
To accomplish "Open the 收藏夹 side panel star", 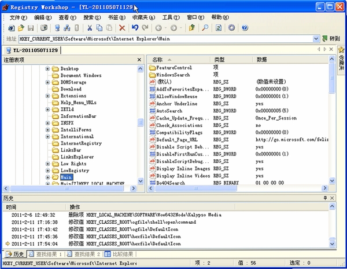I will [x=341, y=50].
